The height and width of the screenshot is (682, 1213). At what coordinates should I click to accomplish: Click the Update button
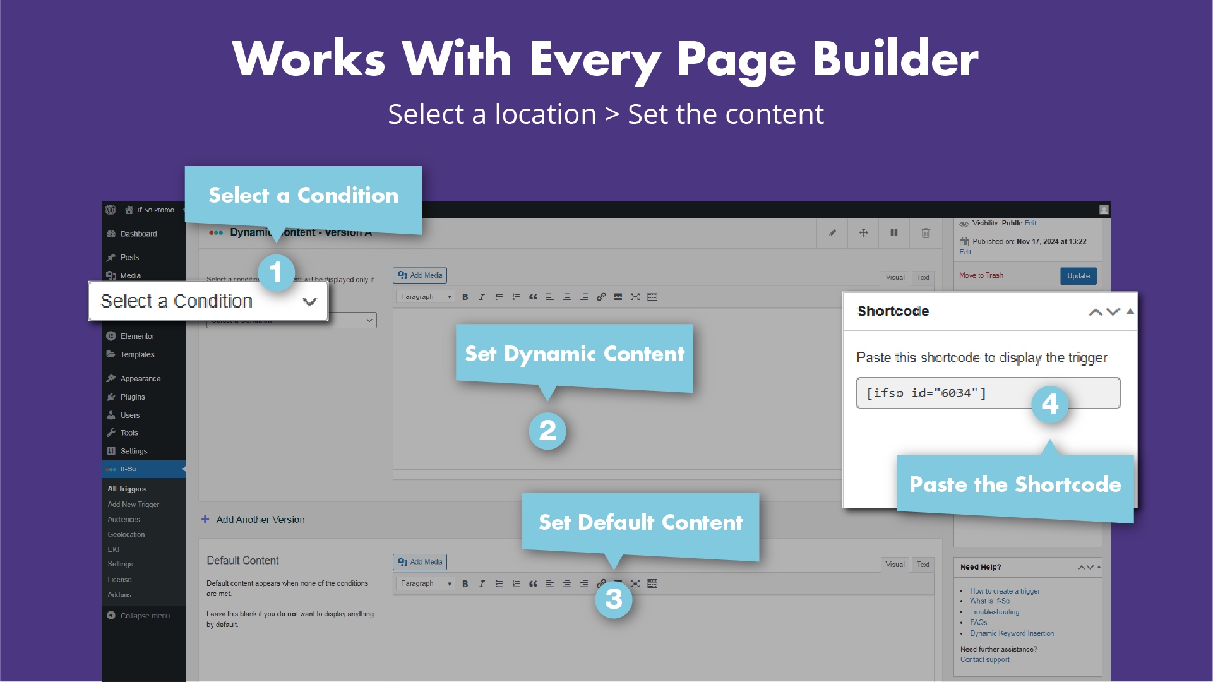click(1078, 276)
